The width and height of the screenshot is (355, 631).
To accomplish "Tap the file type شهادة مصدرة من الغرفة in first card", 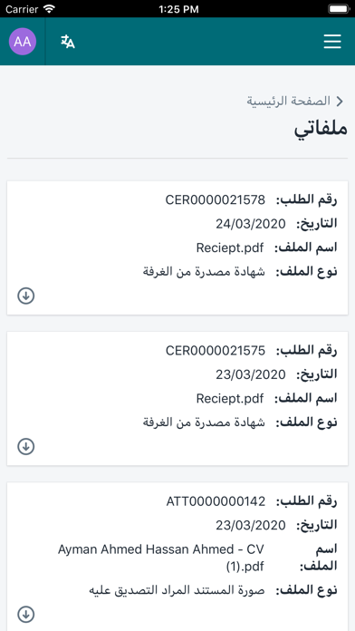I will pos(205,272).
